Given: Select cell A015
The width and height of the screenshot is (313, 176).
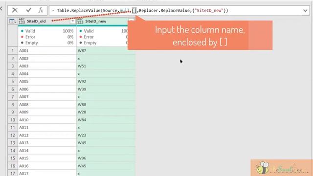Looking at the screenshot, I should pos(47,158).
